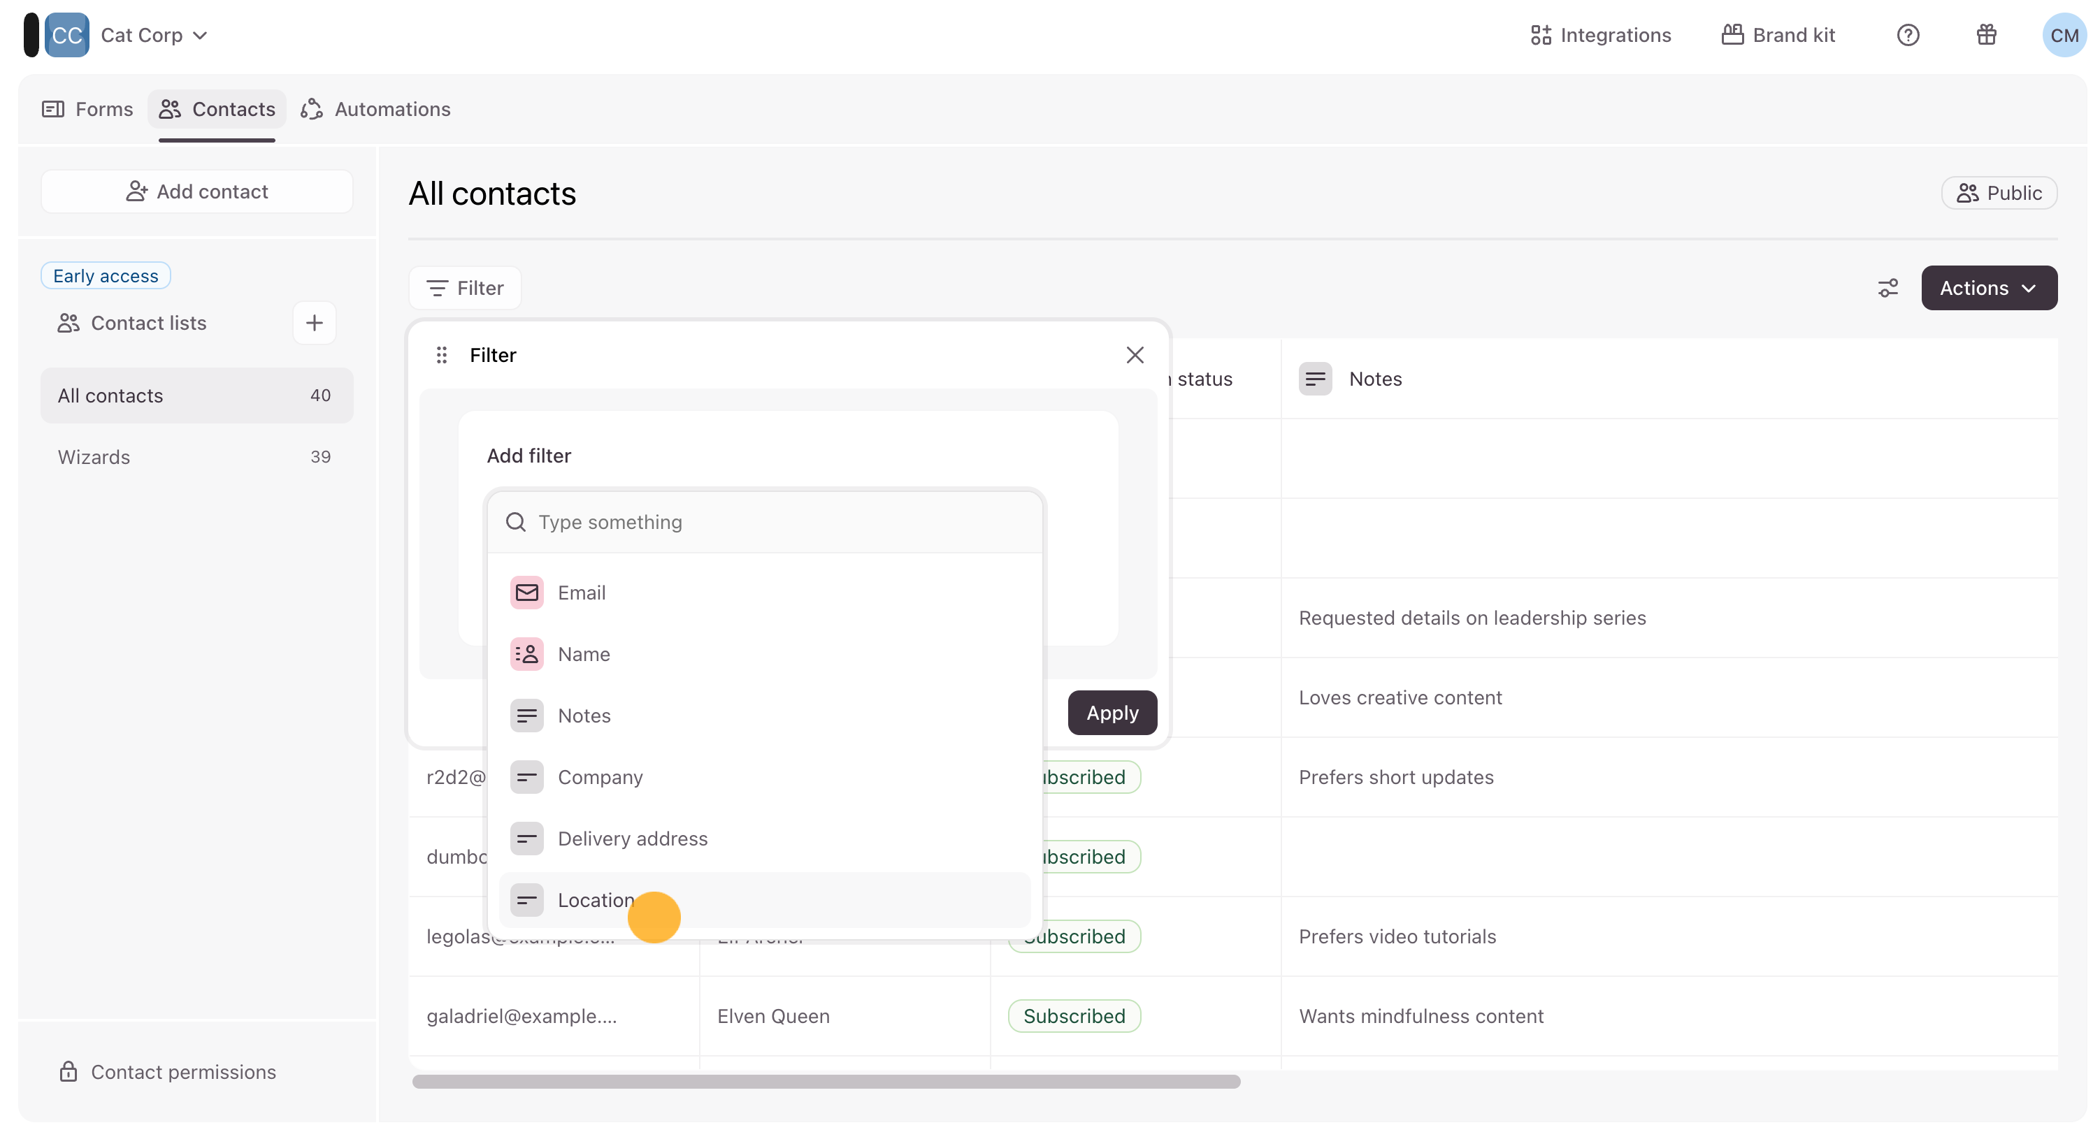Image resolution: width=2093 pixels, height=1139 pixels.
Task: Close the Filter panel
Action: pyautogui.click(x=1135, y=355)
